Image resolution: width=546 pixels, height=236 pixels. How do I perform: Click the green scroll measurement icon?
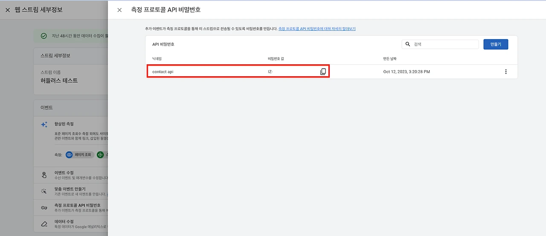pos(101,155)
